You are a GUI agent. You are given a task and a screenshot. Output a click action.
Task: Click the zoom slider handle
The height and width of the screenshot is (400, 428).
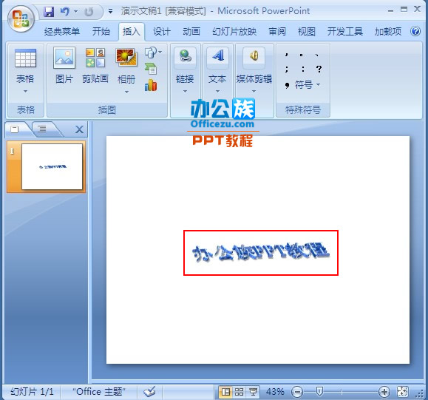(319, 392)
